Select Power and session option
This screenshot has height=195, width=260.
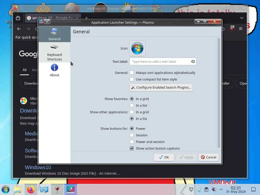pos(132,142)
